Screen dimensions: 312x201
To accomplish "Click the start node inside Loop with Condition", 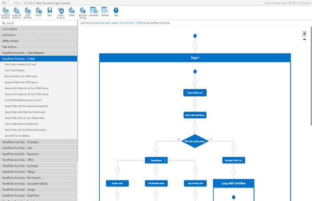I will pos(234,197).
